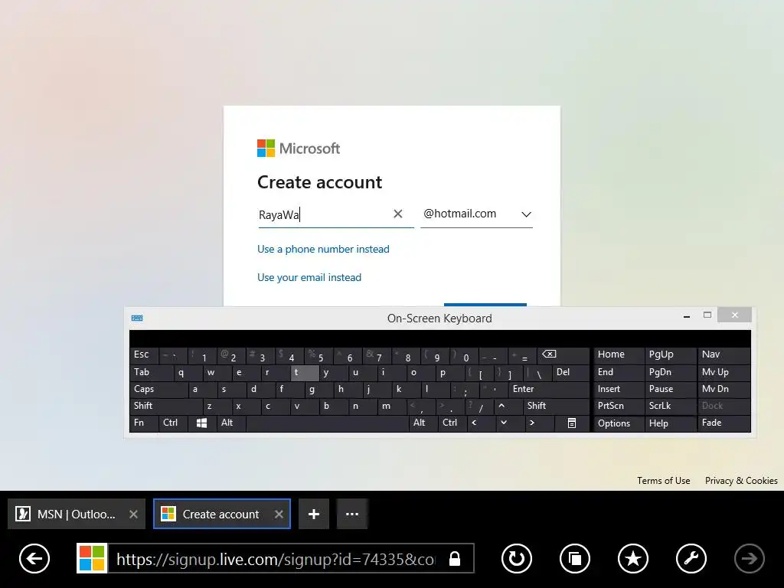This screenshot has height=588, width=784.
Task: Click the Pause key
Action: [x=670, y=389]
